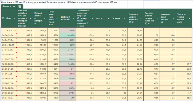Click the calendar icon in the Дата header
The height and width of the screenshot is (101, 193).
tap(3, 18)
